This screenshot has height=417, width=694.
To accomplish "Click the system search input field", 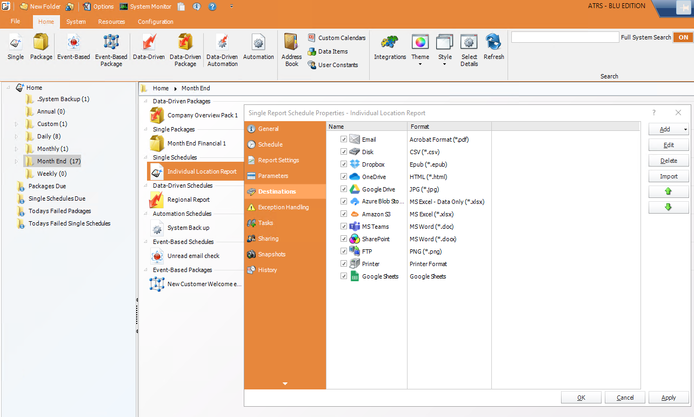I will 564,37.
